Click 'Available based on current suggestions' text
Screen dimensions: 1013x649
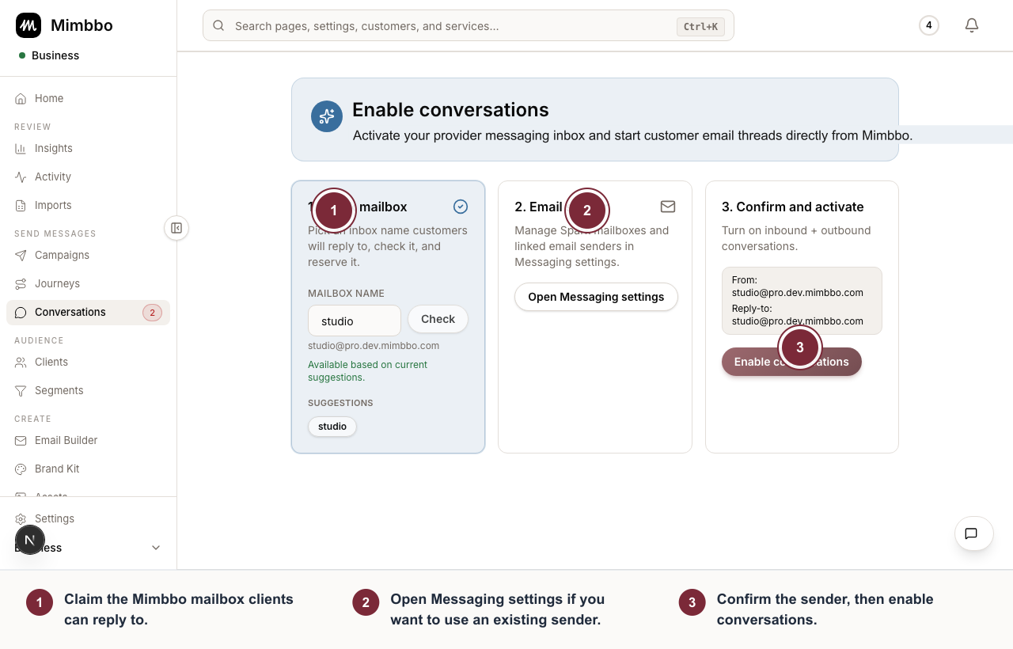(x=367, y=371)
